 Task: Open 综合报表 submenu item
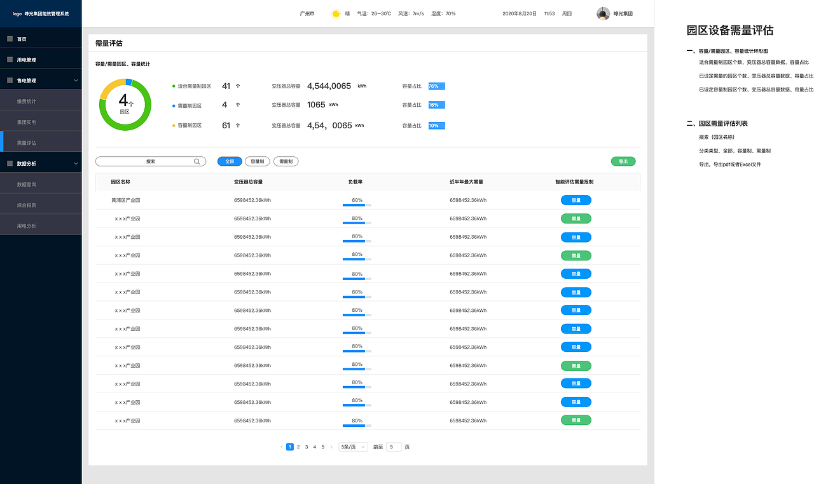(x=41, y=205)
